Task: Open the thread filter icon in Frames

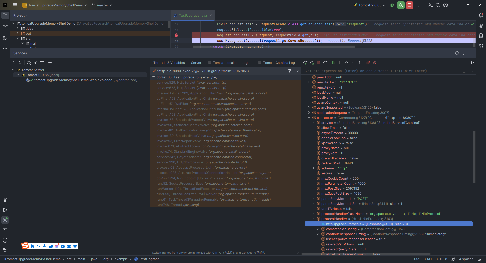Action: point(290,71)
